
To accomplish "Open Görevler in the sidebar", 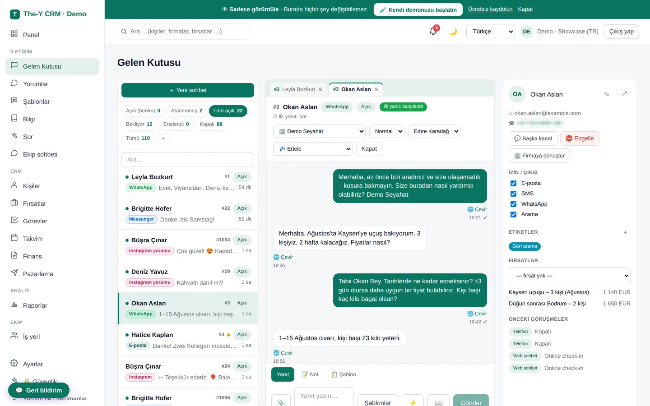I will (52, 221).
